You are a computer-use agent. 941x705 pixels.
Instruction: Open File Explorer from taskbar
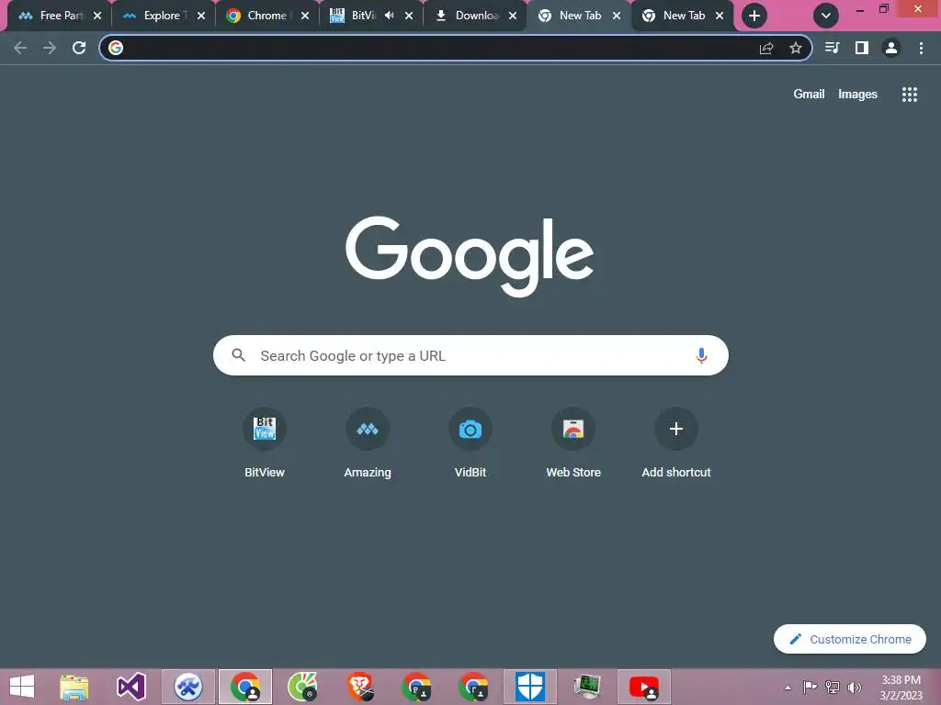point(74,687)
